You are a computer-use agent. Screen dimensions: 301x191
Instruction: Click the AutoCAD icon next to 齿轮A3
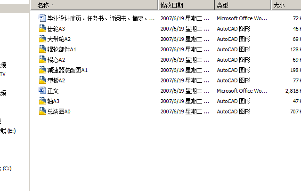[x=42, y=28]
